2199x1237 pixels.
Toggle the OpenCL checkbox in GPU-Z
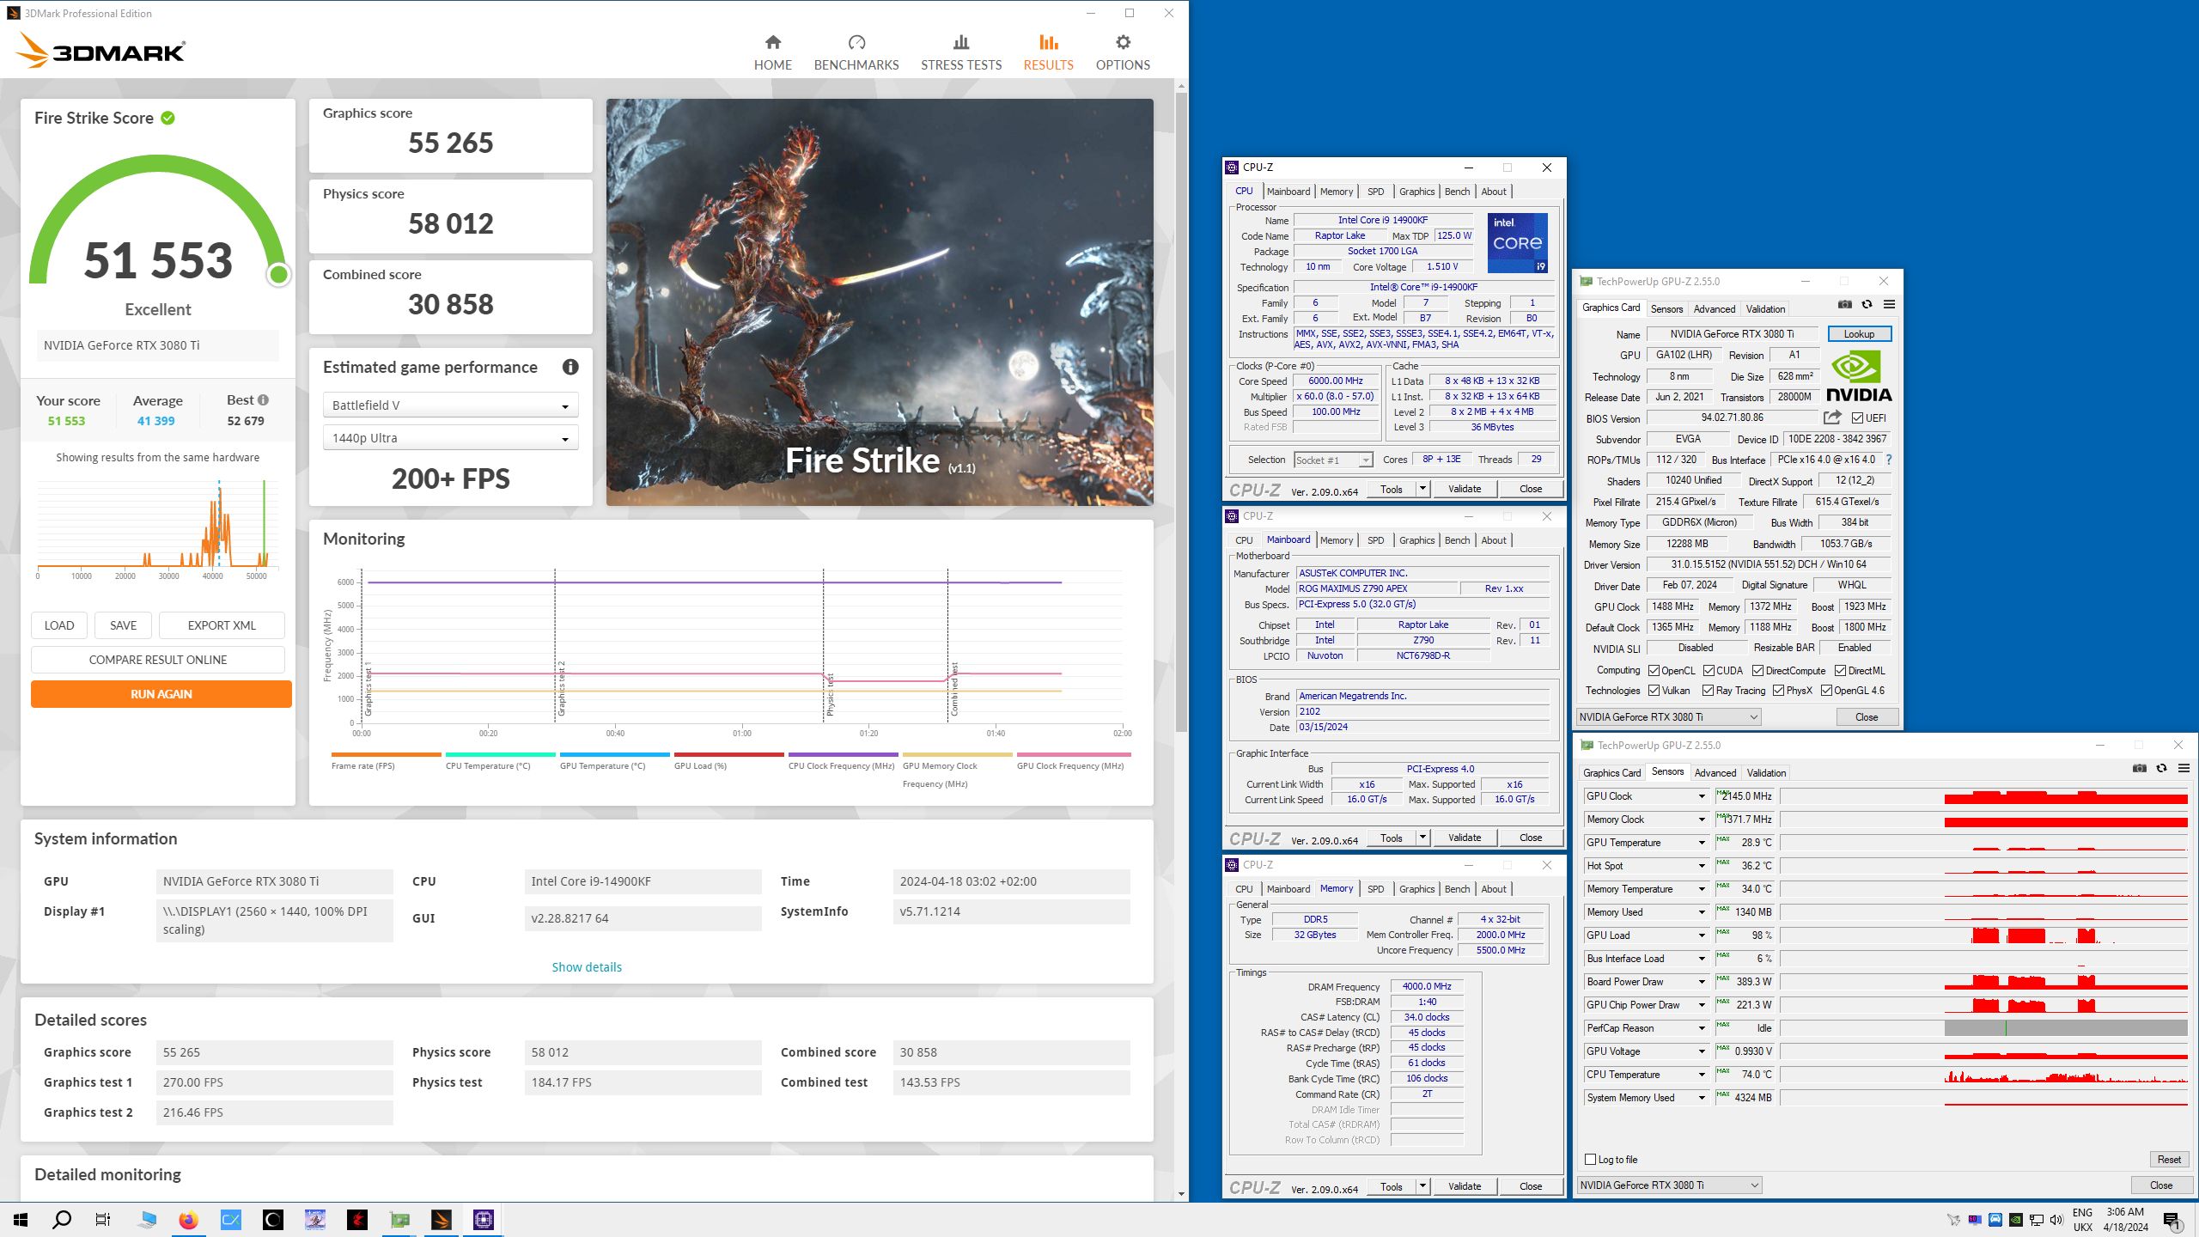(1654, 671)
